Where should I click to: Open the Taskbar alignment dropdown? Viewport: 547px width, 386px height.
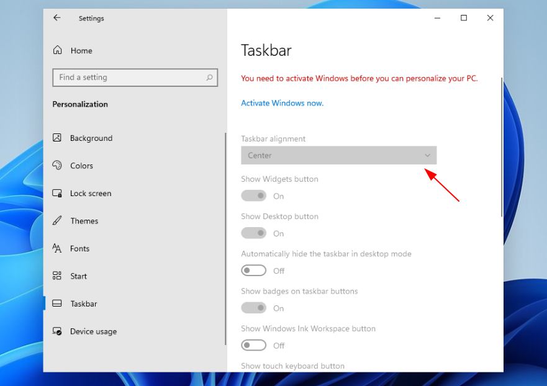pyautogui.click(x=338, y=155)
